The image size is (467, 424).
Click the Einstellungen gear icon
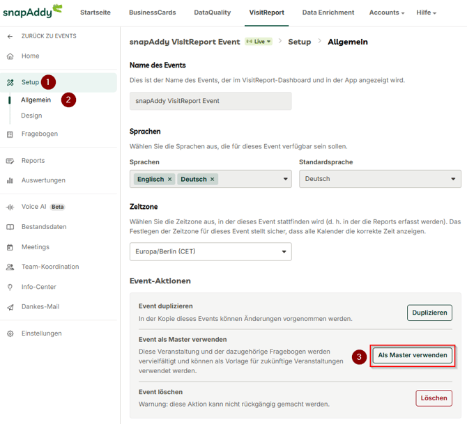10,333
